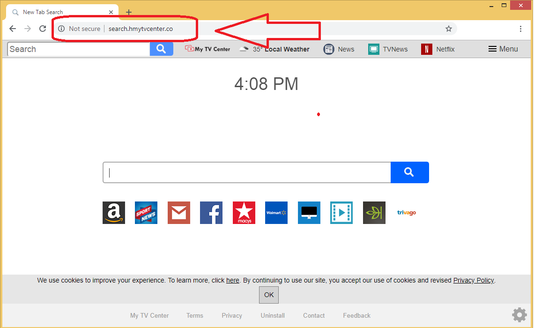Reload the page with the refresh icon

(x=43, y=29)
